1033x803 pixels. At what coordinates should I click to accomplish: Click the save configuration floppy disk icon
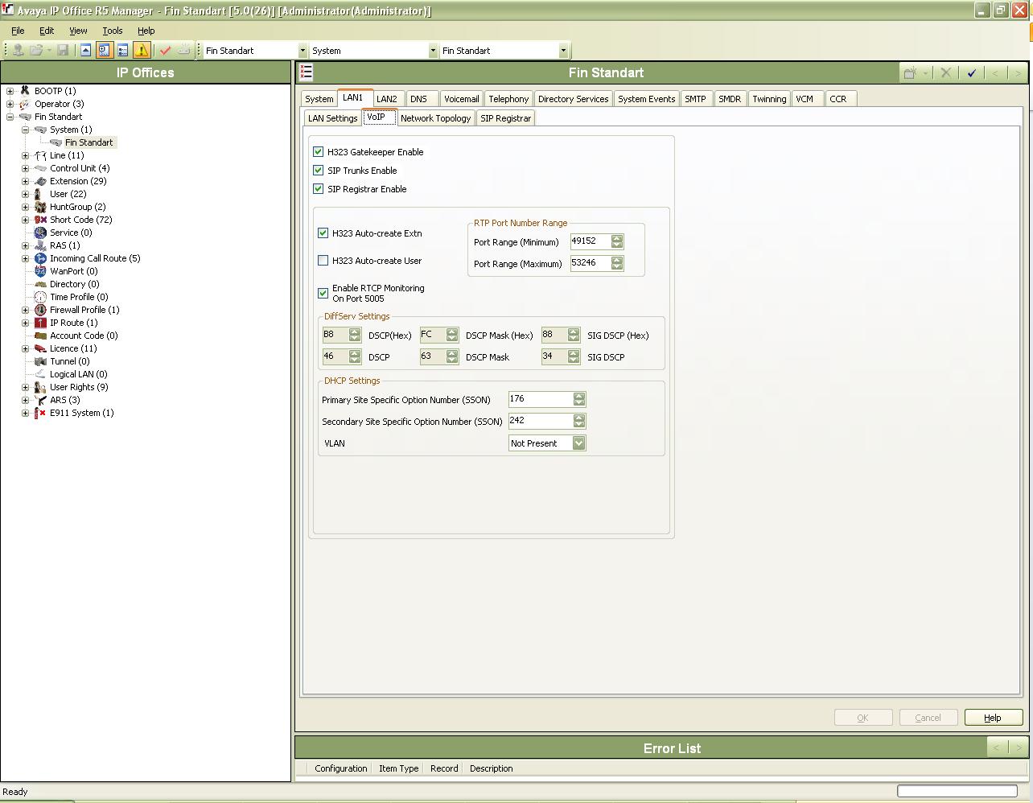[63, 50]
